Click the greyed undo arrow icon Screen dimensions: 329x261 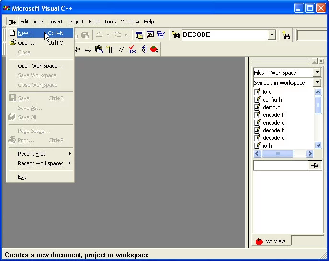[x=100, y=35]
